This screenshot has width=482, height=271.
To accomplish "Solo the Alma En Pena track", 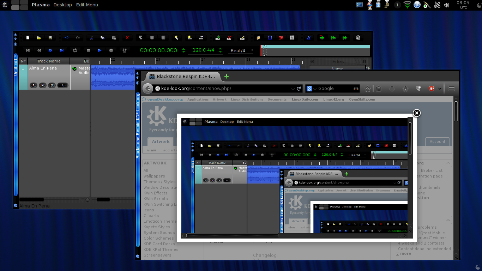I will coord(52,85).
